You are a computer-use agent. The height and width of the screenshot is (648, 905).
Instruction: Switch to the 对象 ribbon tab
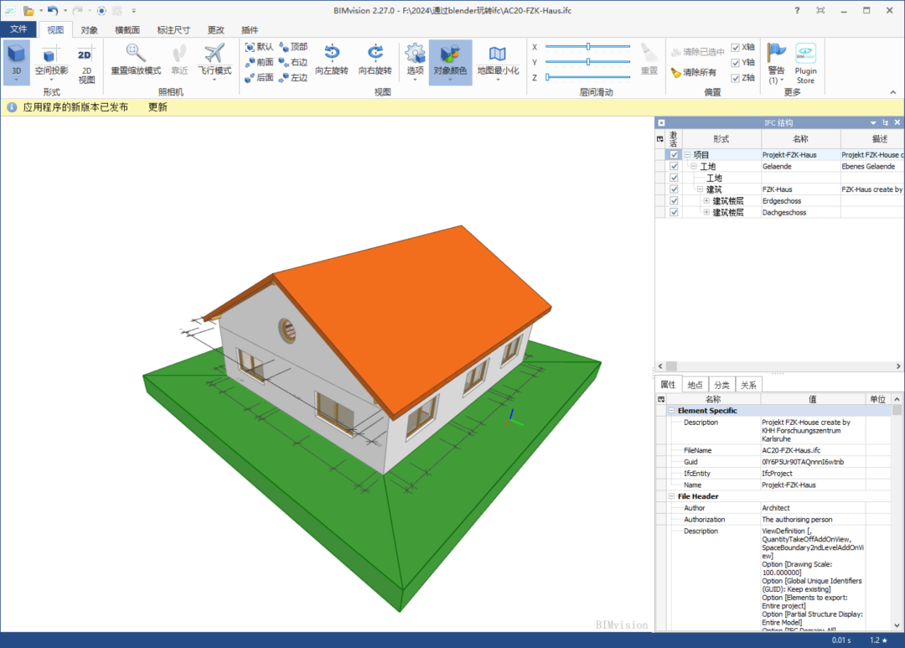[89, 30]
